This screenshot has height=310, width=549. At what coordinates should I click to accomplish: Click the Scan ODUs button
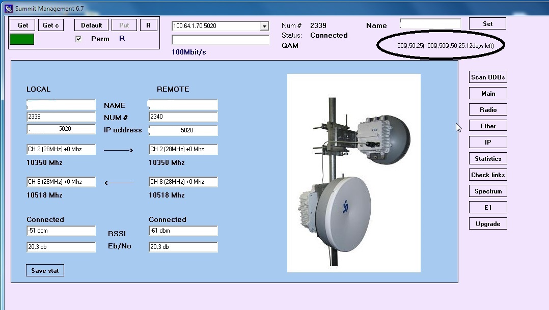point(488,77)
